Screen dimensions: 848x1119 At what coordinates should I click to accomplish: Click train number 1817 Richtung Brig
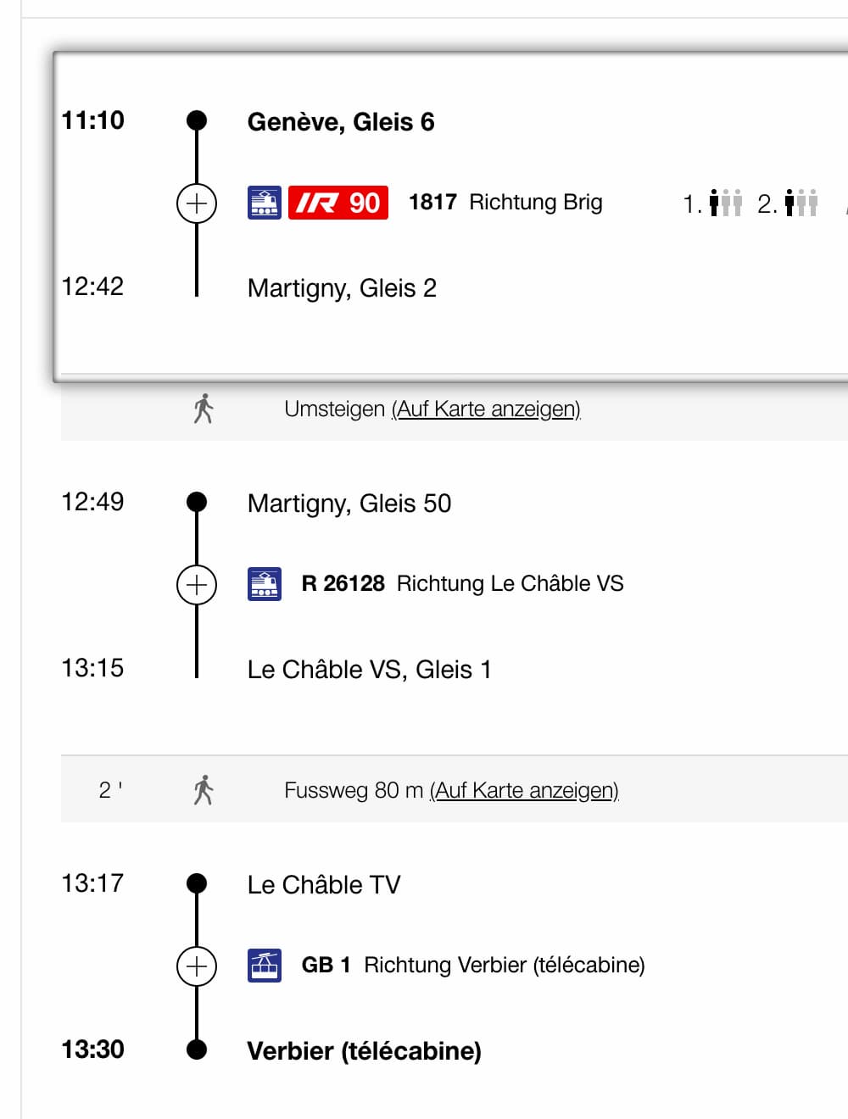[505, 203]
